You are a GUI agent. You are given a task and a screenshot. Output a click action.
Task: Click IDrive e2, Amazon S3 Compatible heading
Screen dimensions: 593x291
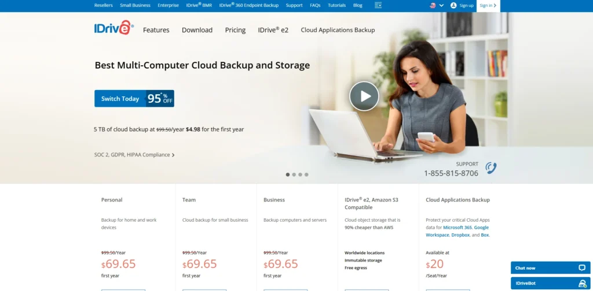point(371,204)
